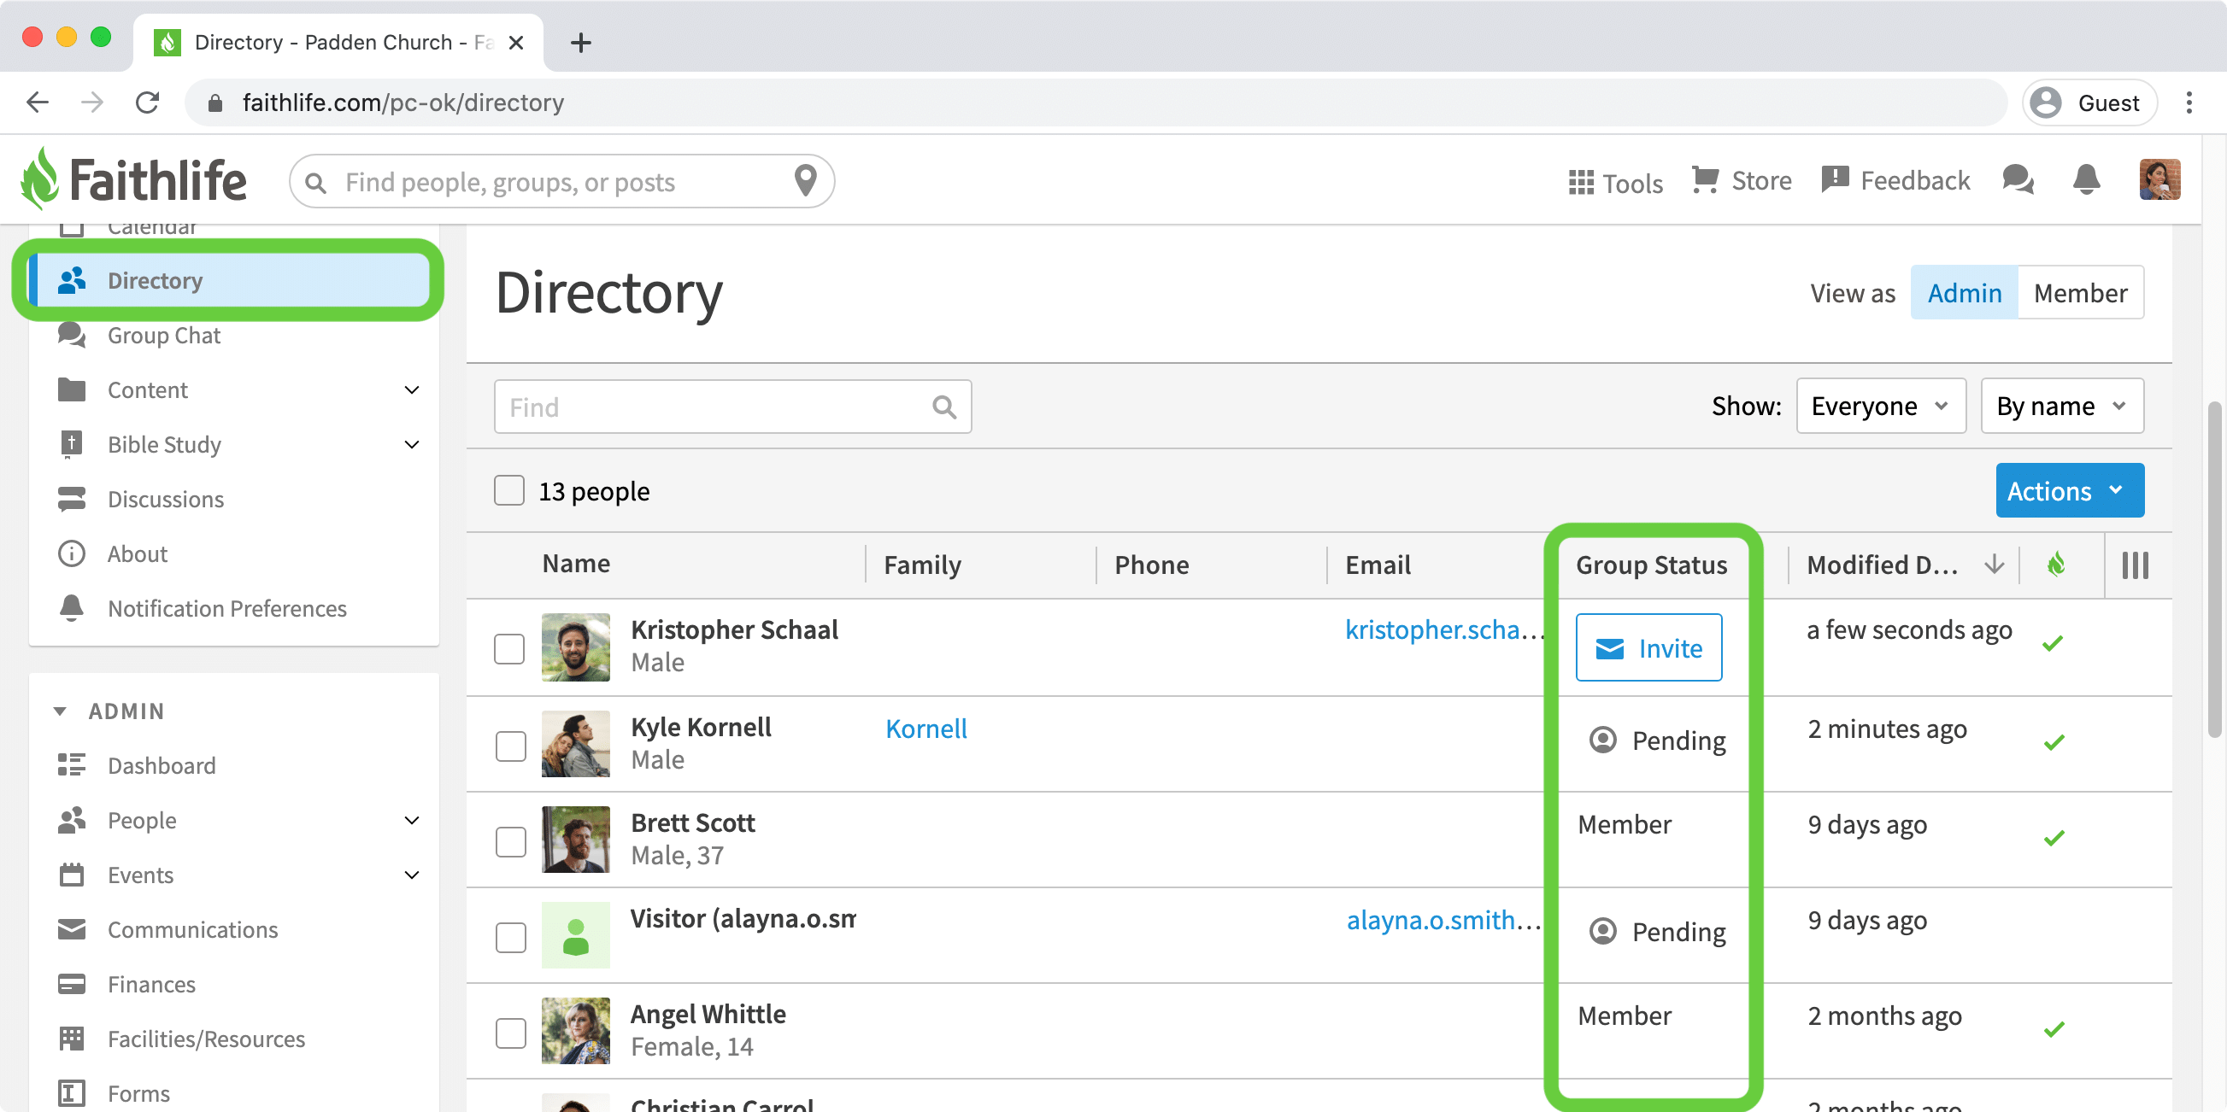Click the alayna.o.smith… email link
The height and width of the screenshot is (1112, 2227).
click(1443, 920)
